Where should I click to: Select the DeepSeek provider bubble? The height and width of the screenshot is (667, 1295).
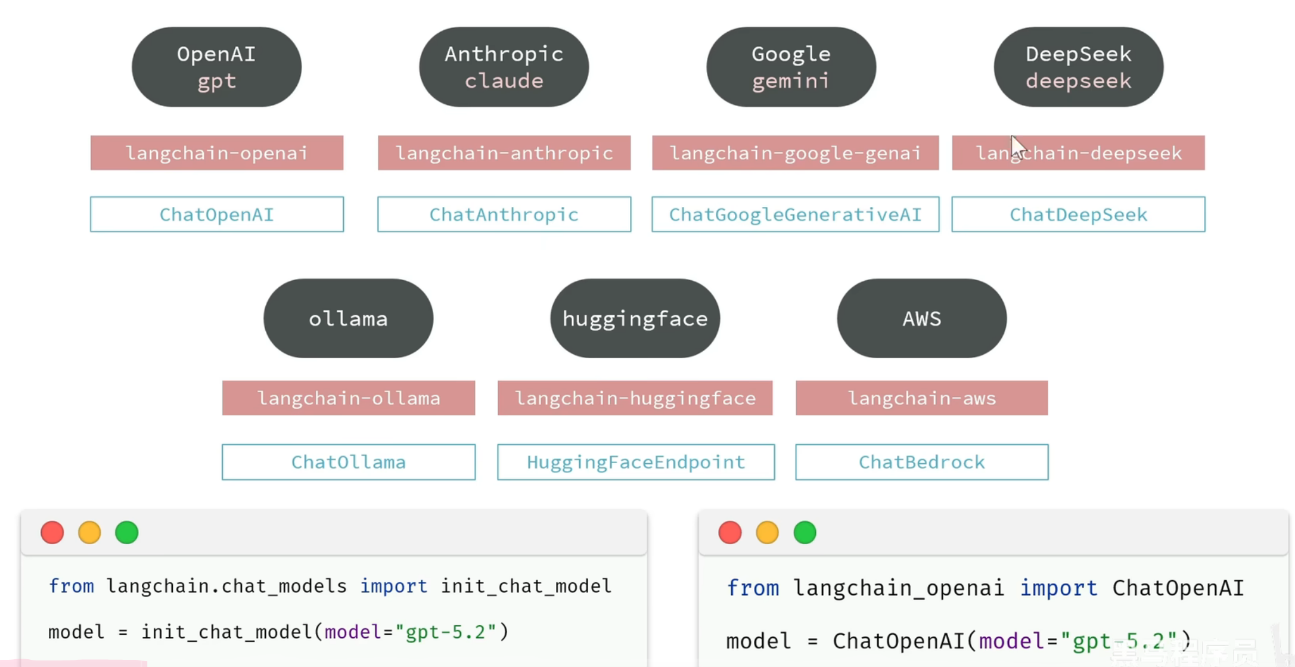point(1079,67)
